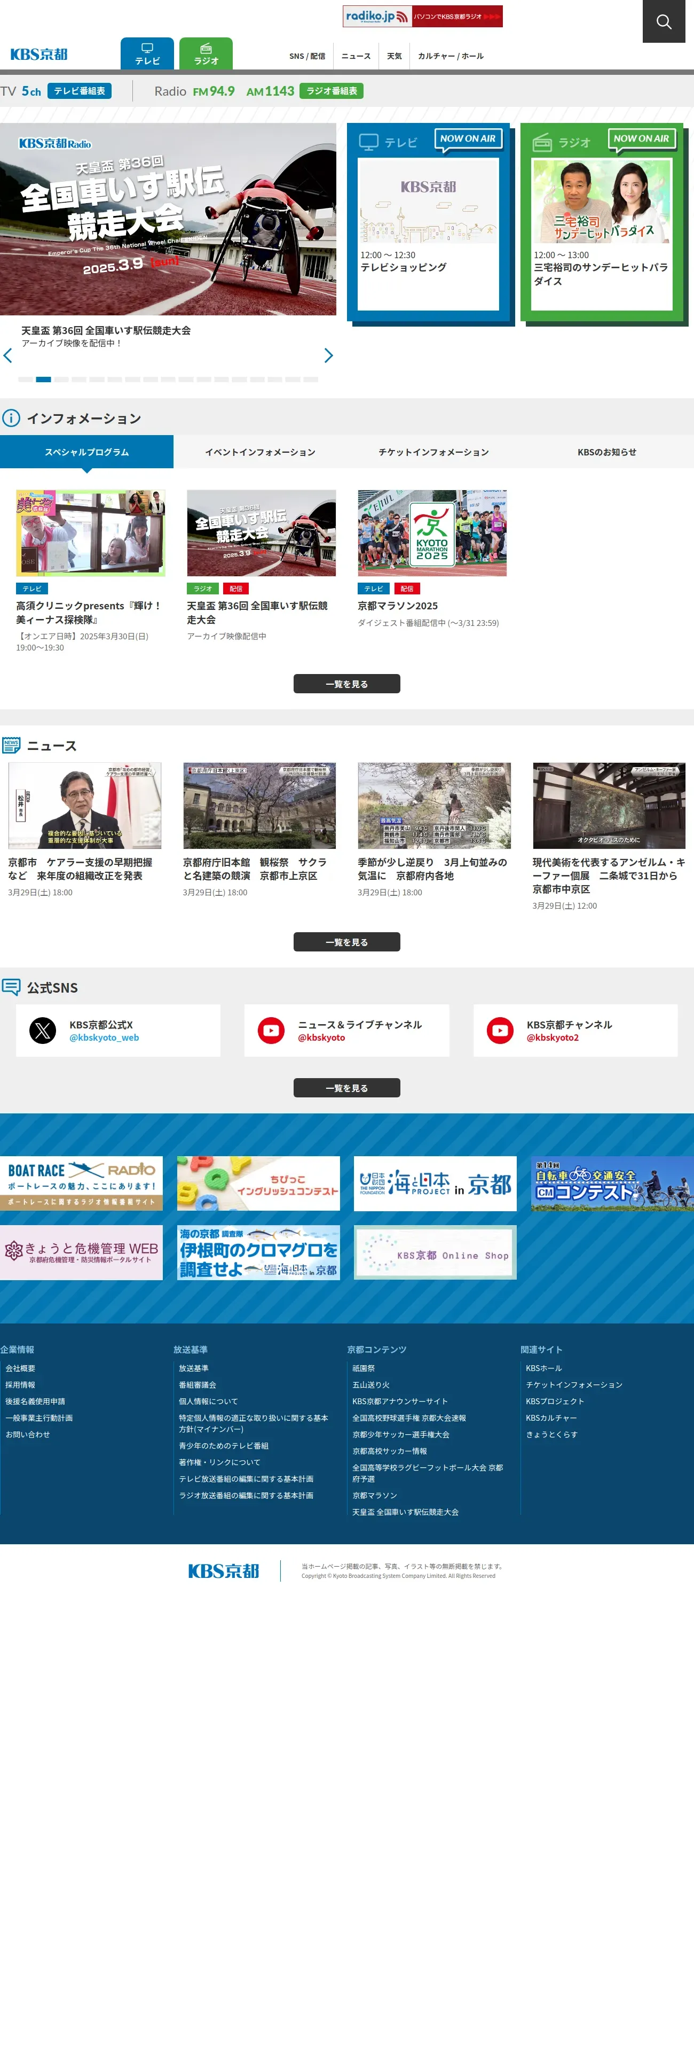Open the テレビ NOW ON AIR card
Image resolution: width=694 pixels, height=2059 pixels.
[x=428, y=221]
